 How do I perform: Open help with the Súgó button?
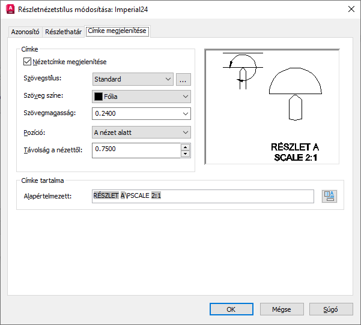pyautogui.click(x=331, y=309)
